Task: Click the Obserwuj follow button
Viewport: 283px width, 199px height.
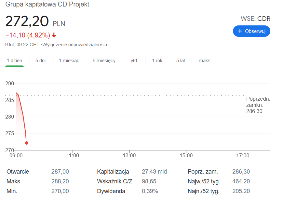Action: click(x=251, y=31)
